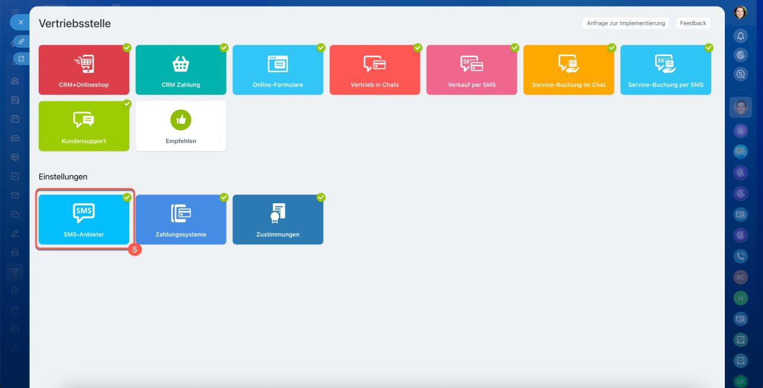Open the CRM Zahlung basket tile
763x388 pixels.
click(x=181, y=70)
